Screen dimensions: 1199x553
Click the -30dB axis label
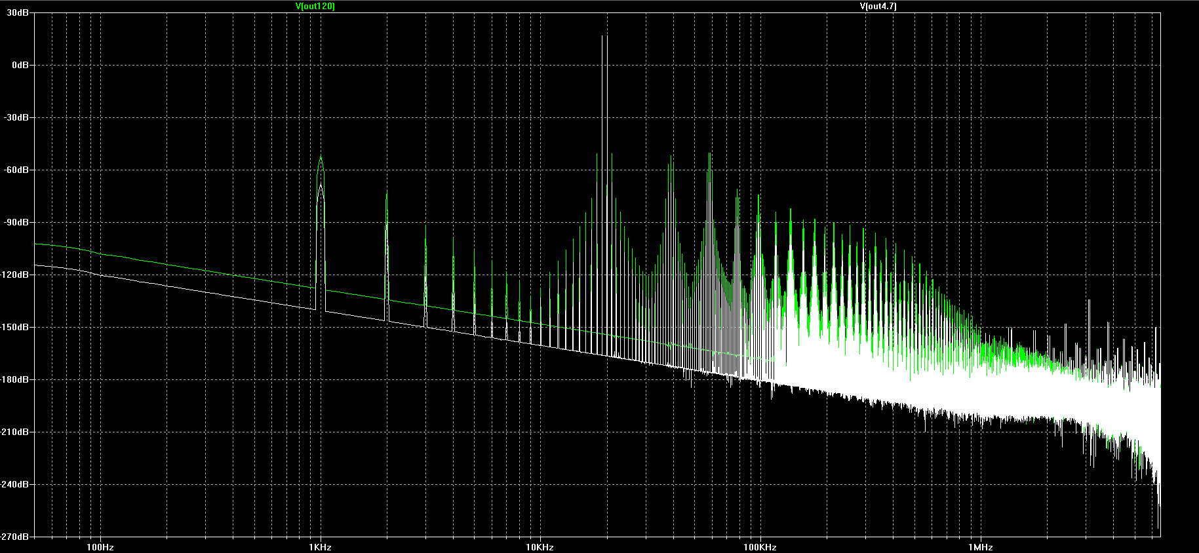[18, 118]
